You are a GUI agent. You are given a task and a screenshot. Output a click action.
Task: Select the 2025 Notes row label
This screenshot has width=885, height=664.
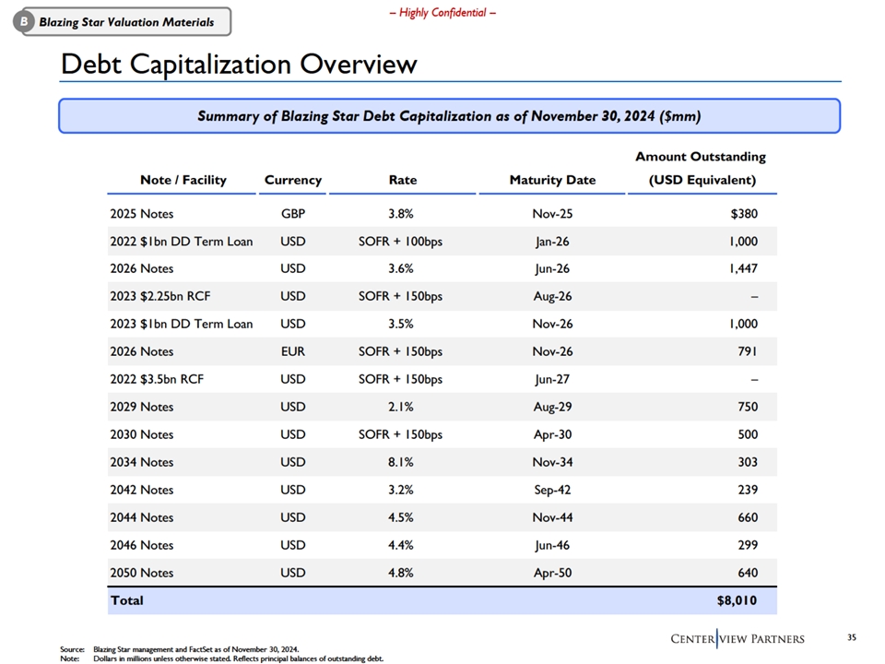pos(141,213)
